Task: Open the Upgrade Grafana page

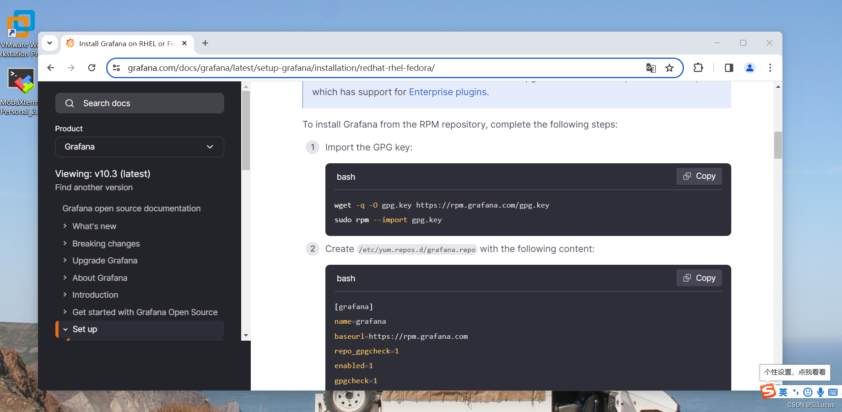Action: pyautogui.click(x=105, y=261)
